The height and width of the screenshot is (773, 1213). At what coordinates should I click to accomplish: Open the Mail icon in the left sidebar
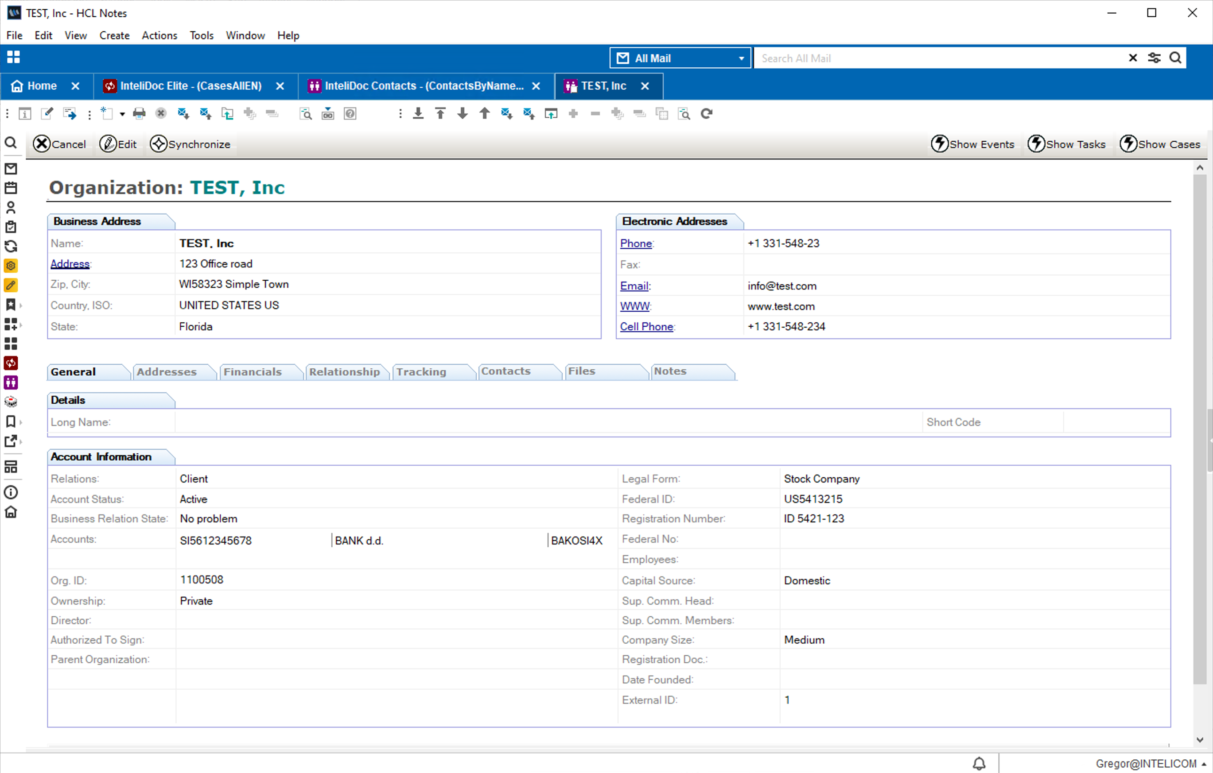[11, 169]
